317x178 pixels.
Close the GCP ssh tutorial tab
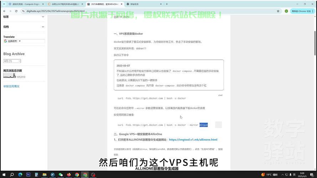tap(82, 4)
